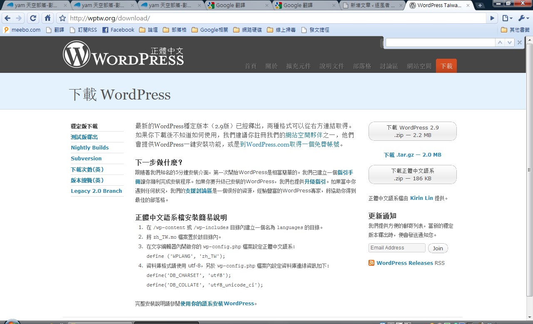Open the 發文捷徑 bookmark
Image resolution: width=533 pixels, height=324 pixels.
pyautogui.click(x=315, y=30)
